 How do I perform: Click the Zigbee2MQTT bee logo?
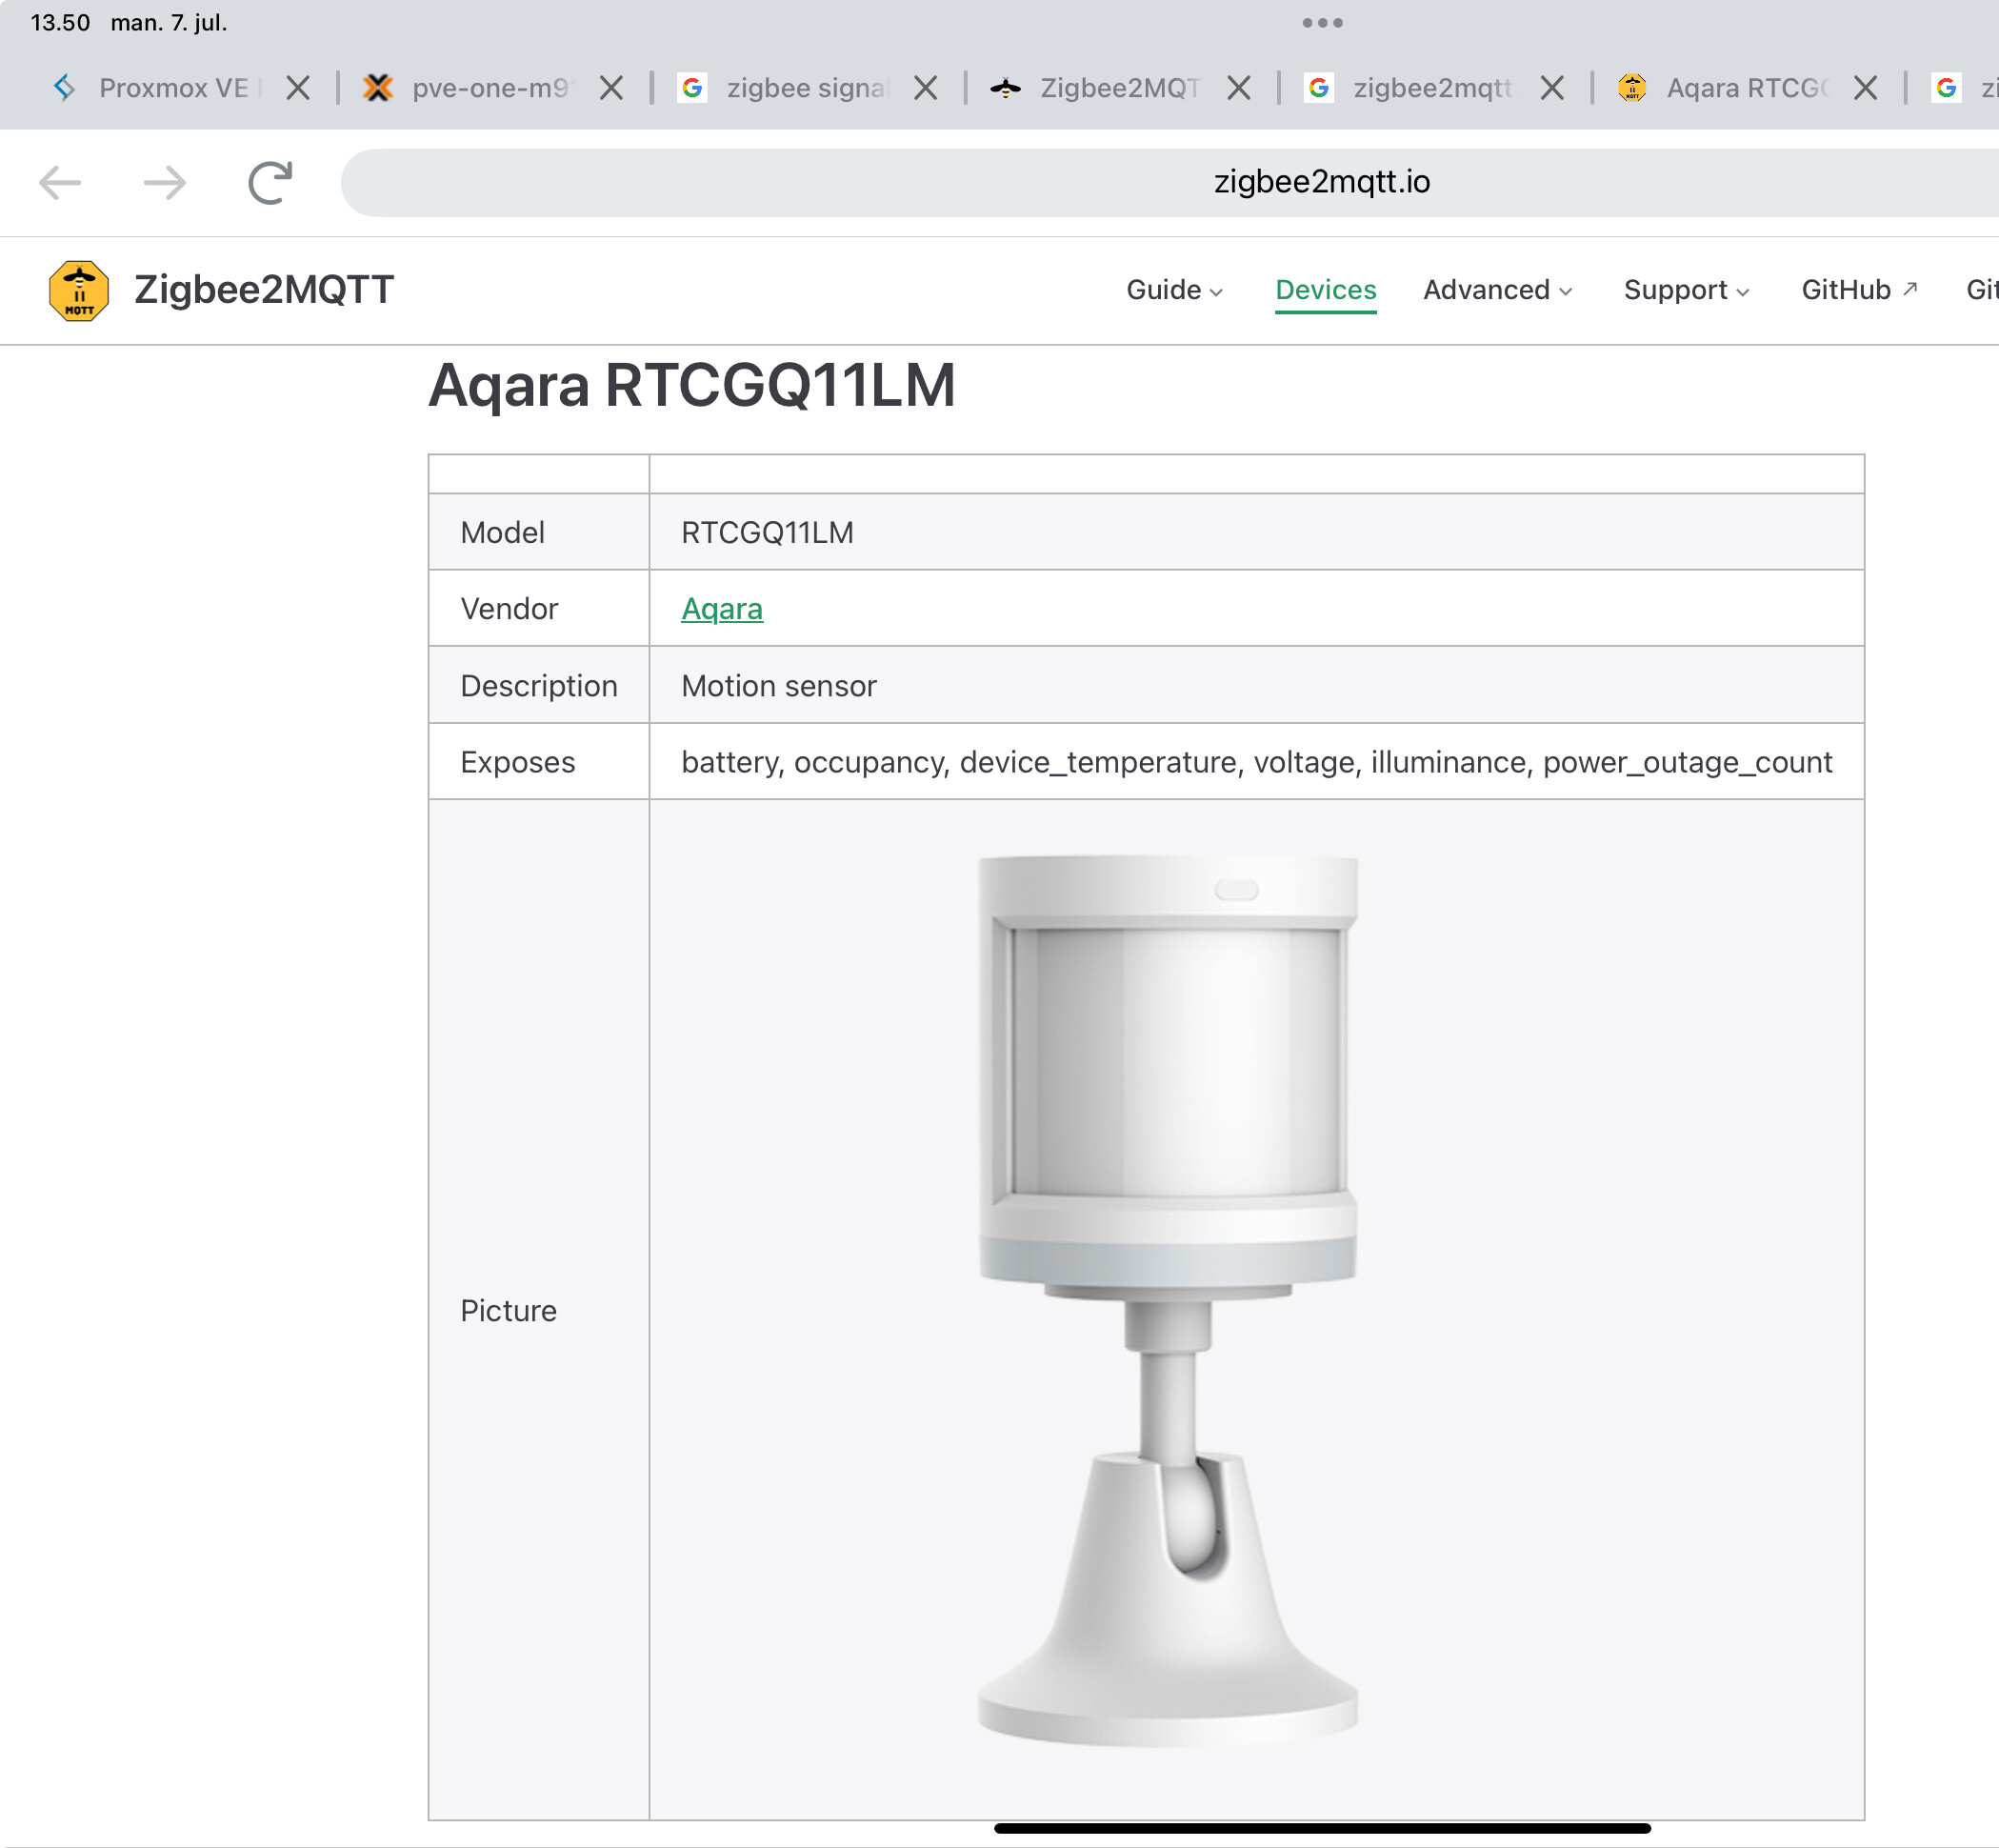(79, 290)
